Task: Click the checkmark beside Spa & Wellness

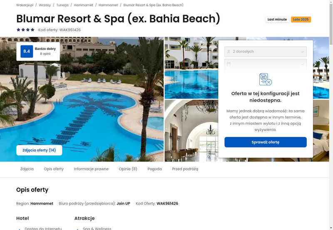Action: 77,229
